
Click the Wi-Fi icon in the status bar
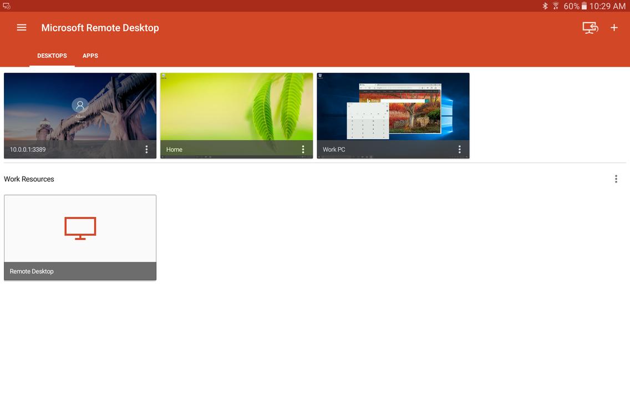[x=555, y=6]
